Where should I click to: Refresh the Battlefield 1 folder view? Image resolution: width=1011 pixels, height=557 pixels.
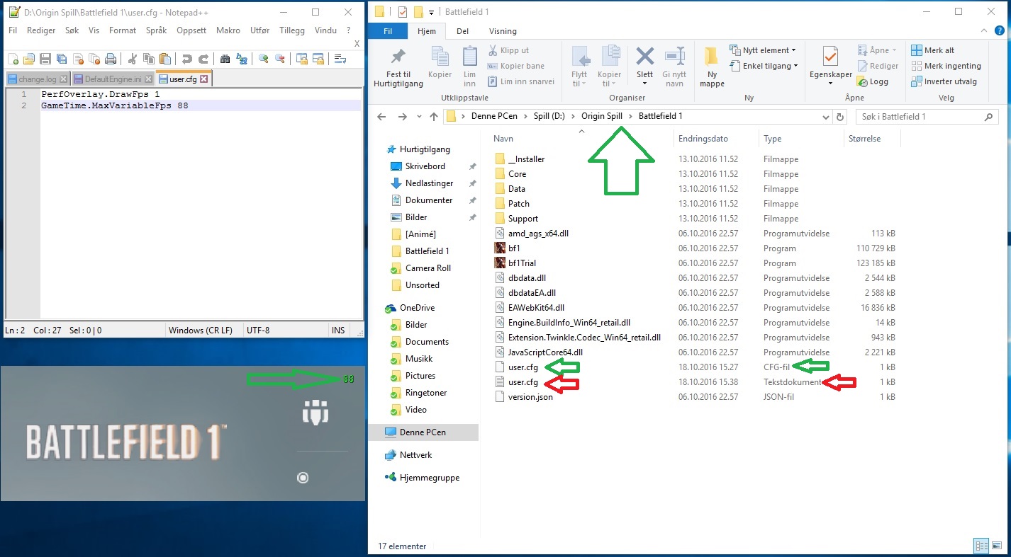click(x=841, y=117)
